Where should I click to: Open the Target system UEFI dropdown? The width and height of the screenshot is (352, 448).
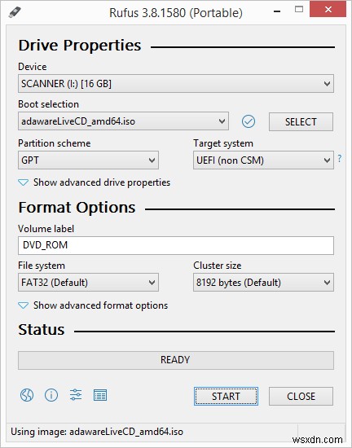(x=263, y=160)
